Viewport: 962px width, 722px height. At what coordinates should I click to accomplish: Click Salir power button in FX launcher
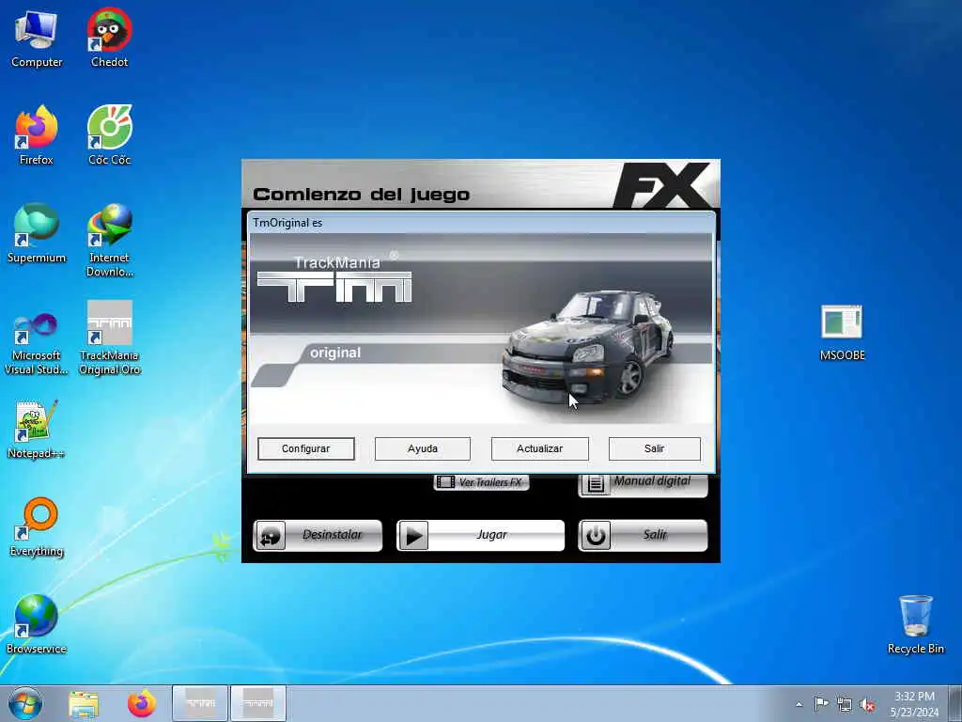click(643, 535)
